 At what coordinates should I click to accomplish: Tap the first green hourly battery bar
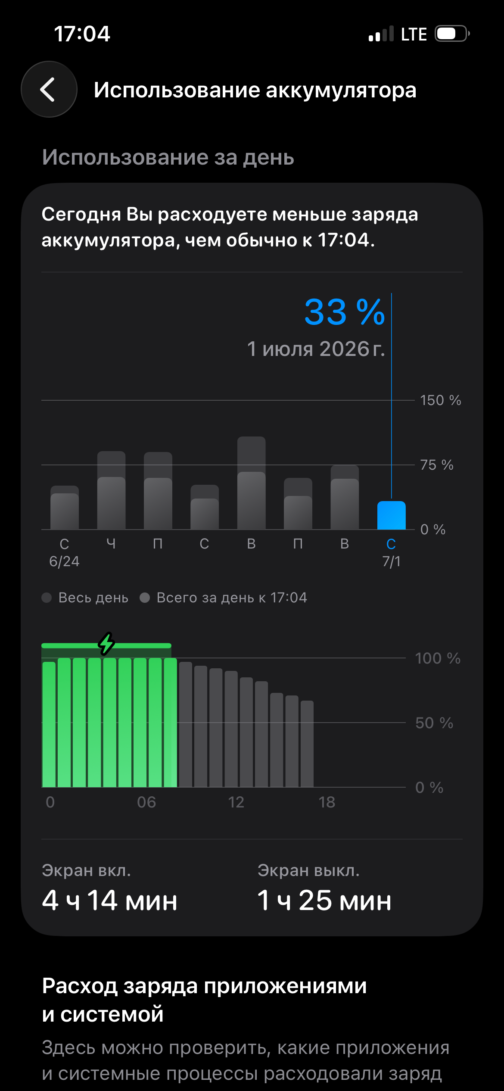click(x=49, y=724)
